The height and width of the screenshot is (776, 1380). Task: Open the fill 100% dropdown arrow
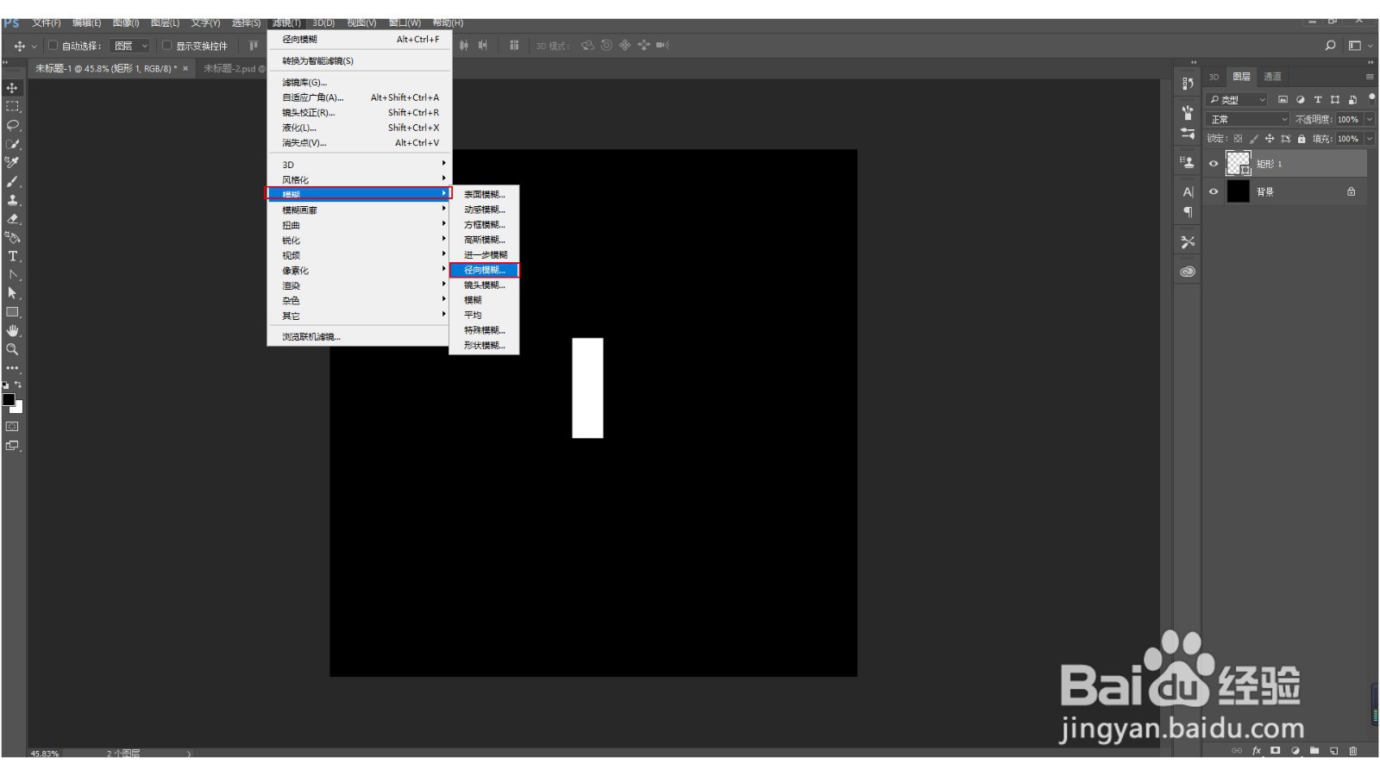point(1369,138)
